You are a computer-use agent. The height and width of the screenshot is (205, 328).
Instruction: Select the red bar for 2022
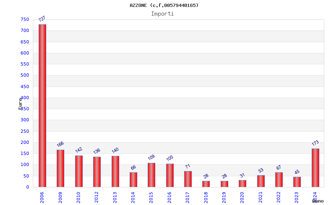(279, 180)
